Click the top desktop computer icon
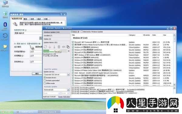The height and width of the screenshot is (114, 182). click(5, 3)
